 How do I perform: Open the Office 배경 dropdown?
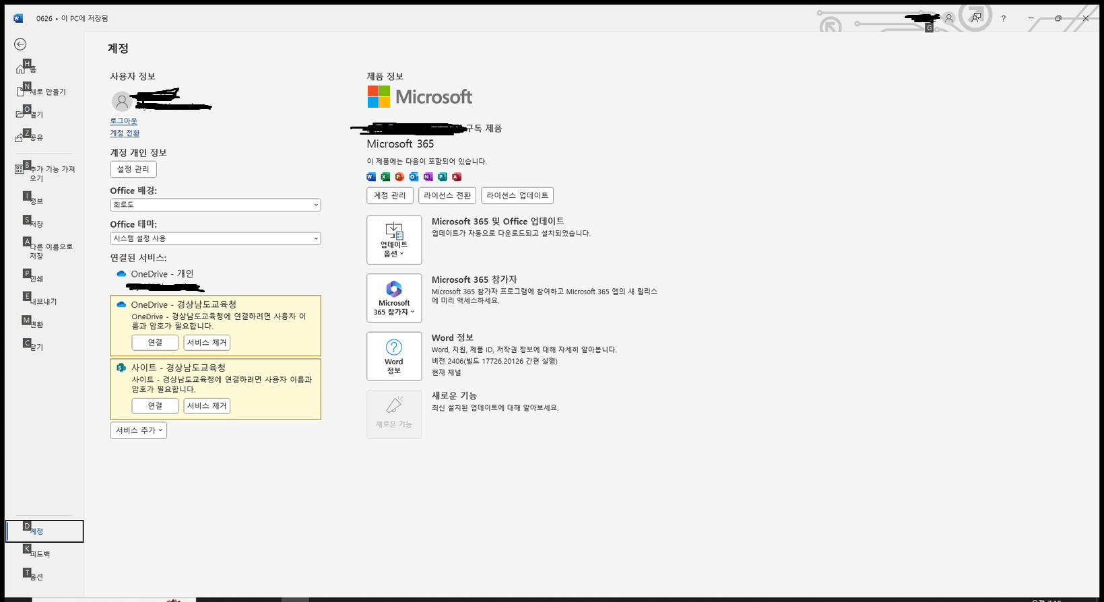(216, 205)
